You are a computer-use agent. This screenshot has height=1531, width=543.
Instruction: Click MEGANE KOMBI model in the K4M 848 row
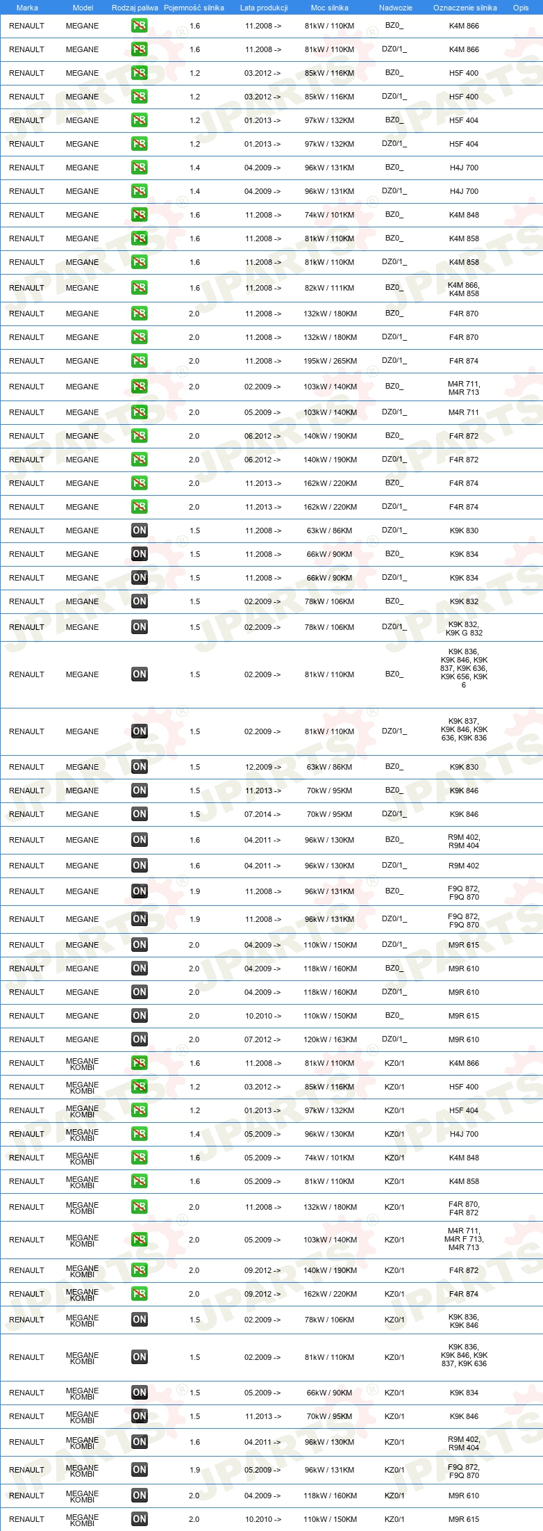tap(82, 1158)
